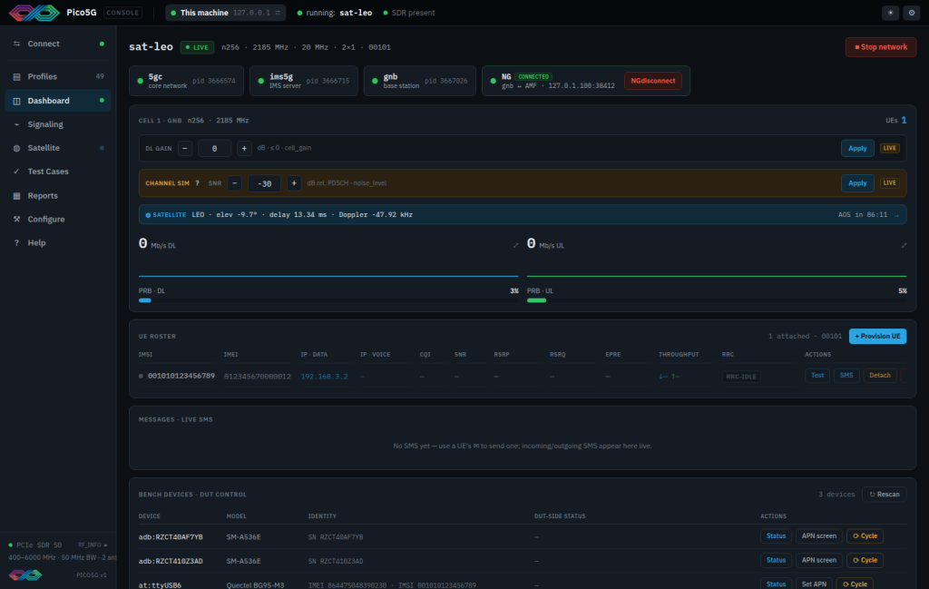The height and width of the screenshot is (589, 929).
Task: Click the Profiles sidebar icon
Action: tap(16, 76)
